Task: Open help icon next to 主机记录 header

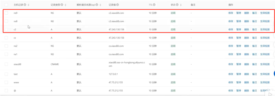Action: point(25,5)
